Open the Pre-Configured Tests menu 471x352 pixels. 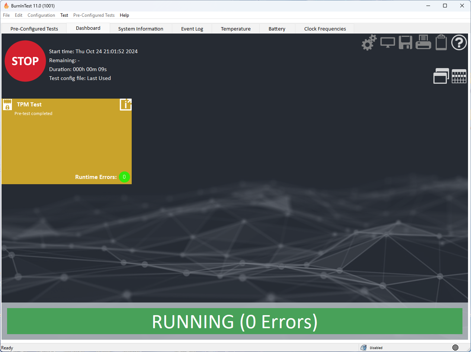tap(94, 15)
